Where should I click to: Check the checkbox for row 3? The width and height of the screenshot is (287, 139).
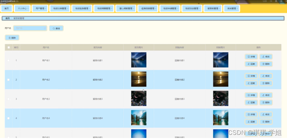tap(8, 99)
